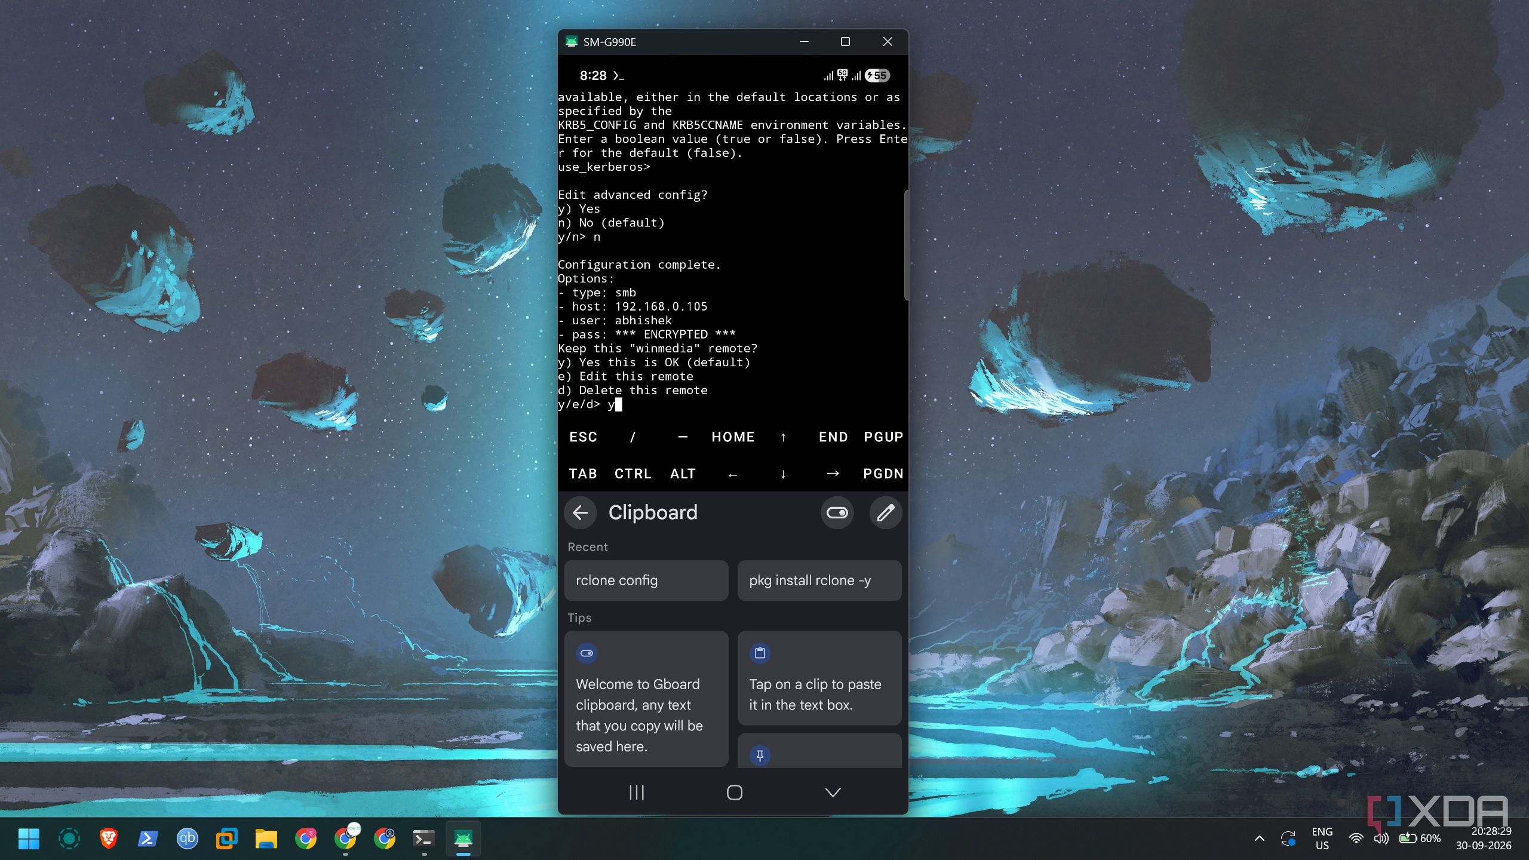The height and width of the screenshot is (860, 1529).
Task: Expand the hidden system tray icons chevron
Action: tap(1260, 838)
